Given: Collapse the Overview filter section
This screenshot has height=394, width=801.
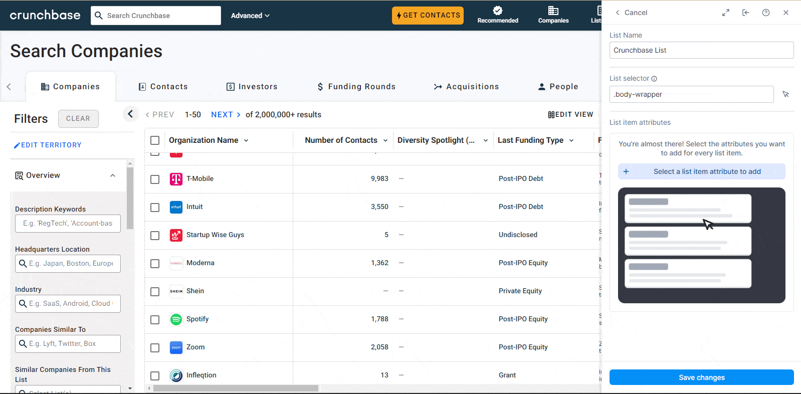Looking at the screenshot, I should point(113,175).
